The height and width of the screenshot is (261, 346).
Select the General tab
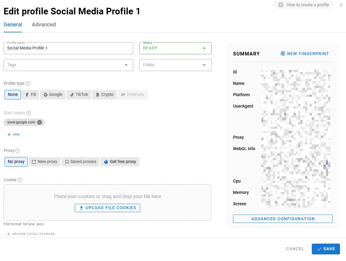click(x=13, y=25)
